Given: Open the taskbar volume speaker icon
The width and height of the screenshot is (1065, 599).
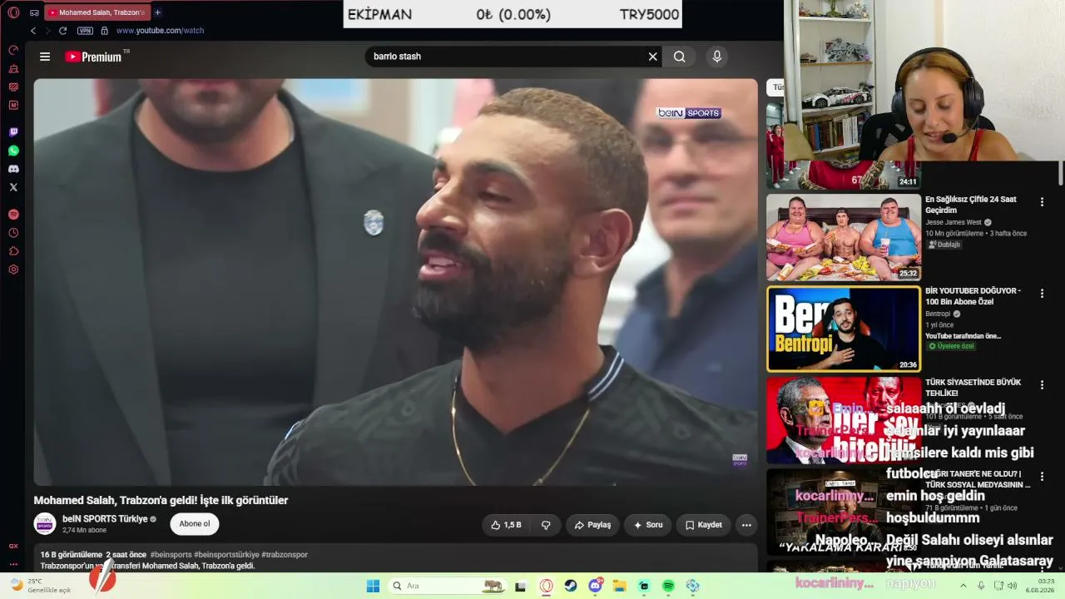Looking at the screenshot, I should 1013,586.
